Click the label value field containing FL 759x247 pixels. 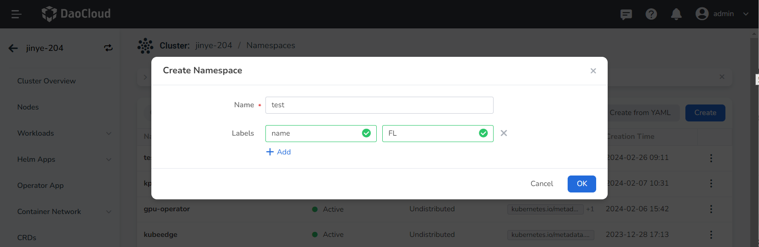438,133
